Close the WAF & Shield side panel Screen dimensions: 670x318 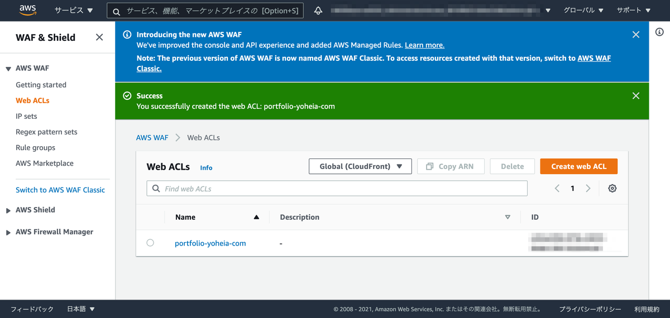(99, 37)
